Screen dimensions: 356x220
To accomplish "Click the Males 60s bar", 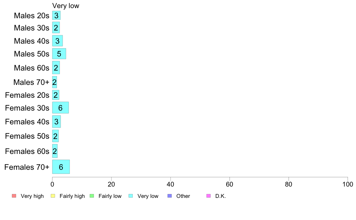I will [56, 68].
